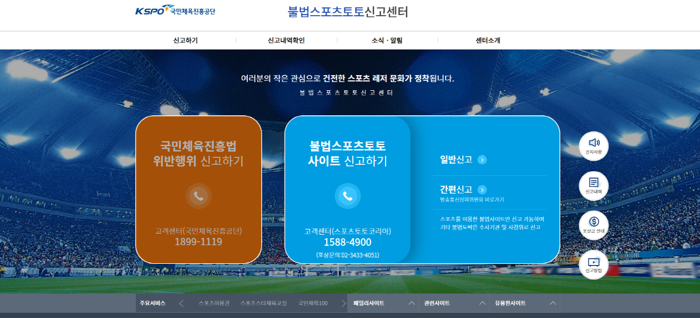Open the 일반신고 link
Screen dimensions: 700x318
pos(456,160)
